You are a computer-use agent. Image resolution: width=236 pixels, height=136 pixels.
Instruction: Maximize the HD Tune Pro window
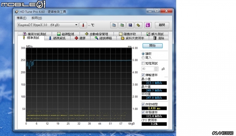[157, 11]
